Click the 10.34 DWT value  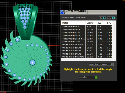[101, 42]
